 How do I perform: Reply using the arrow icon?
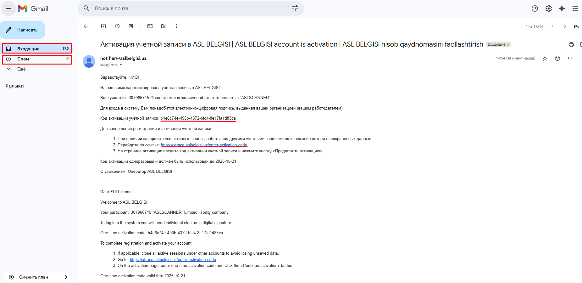coord(570,58)
